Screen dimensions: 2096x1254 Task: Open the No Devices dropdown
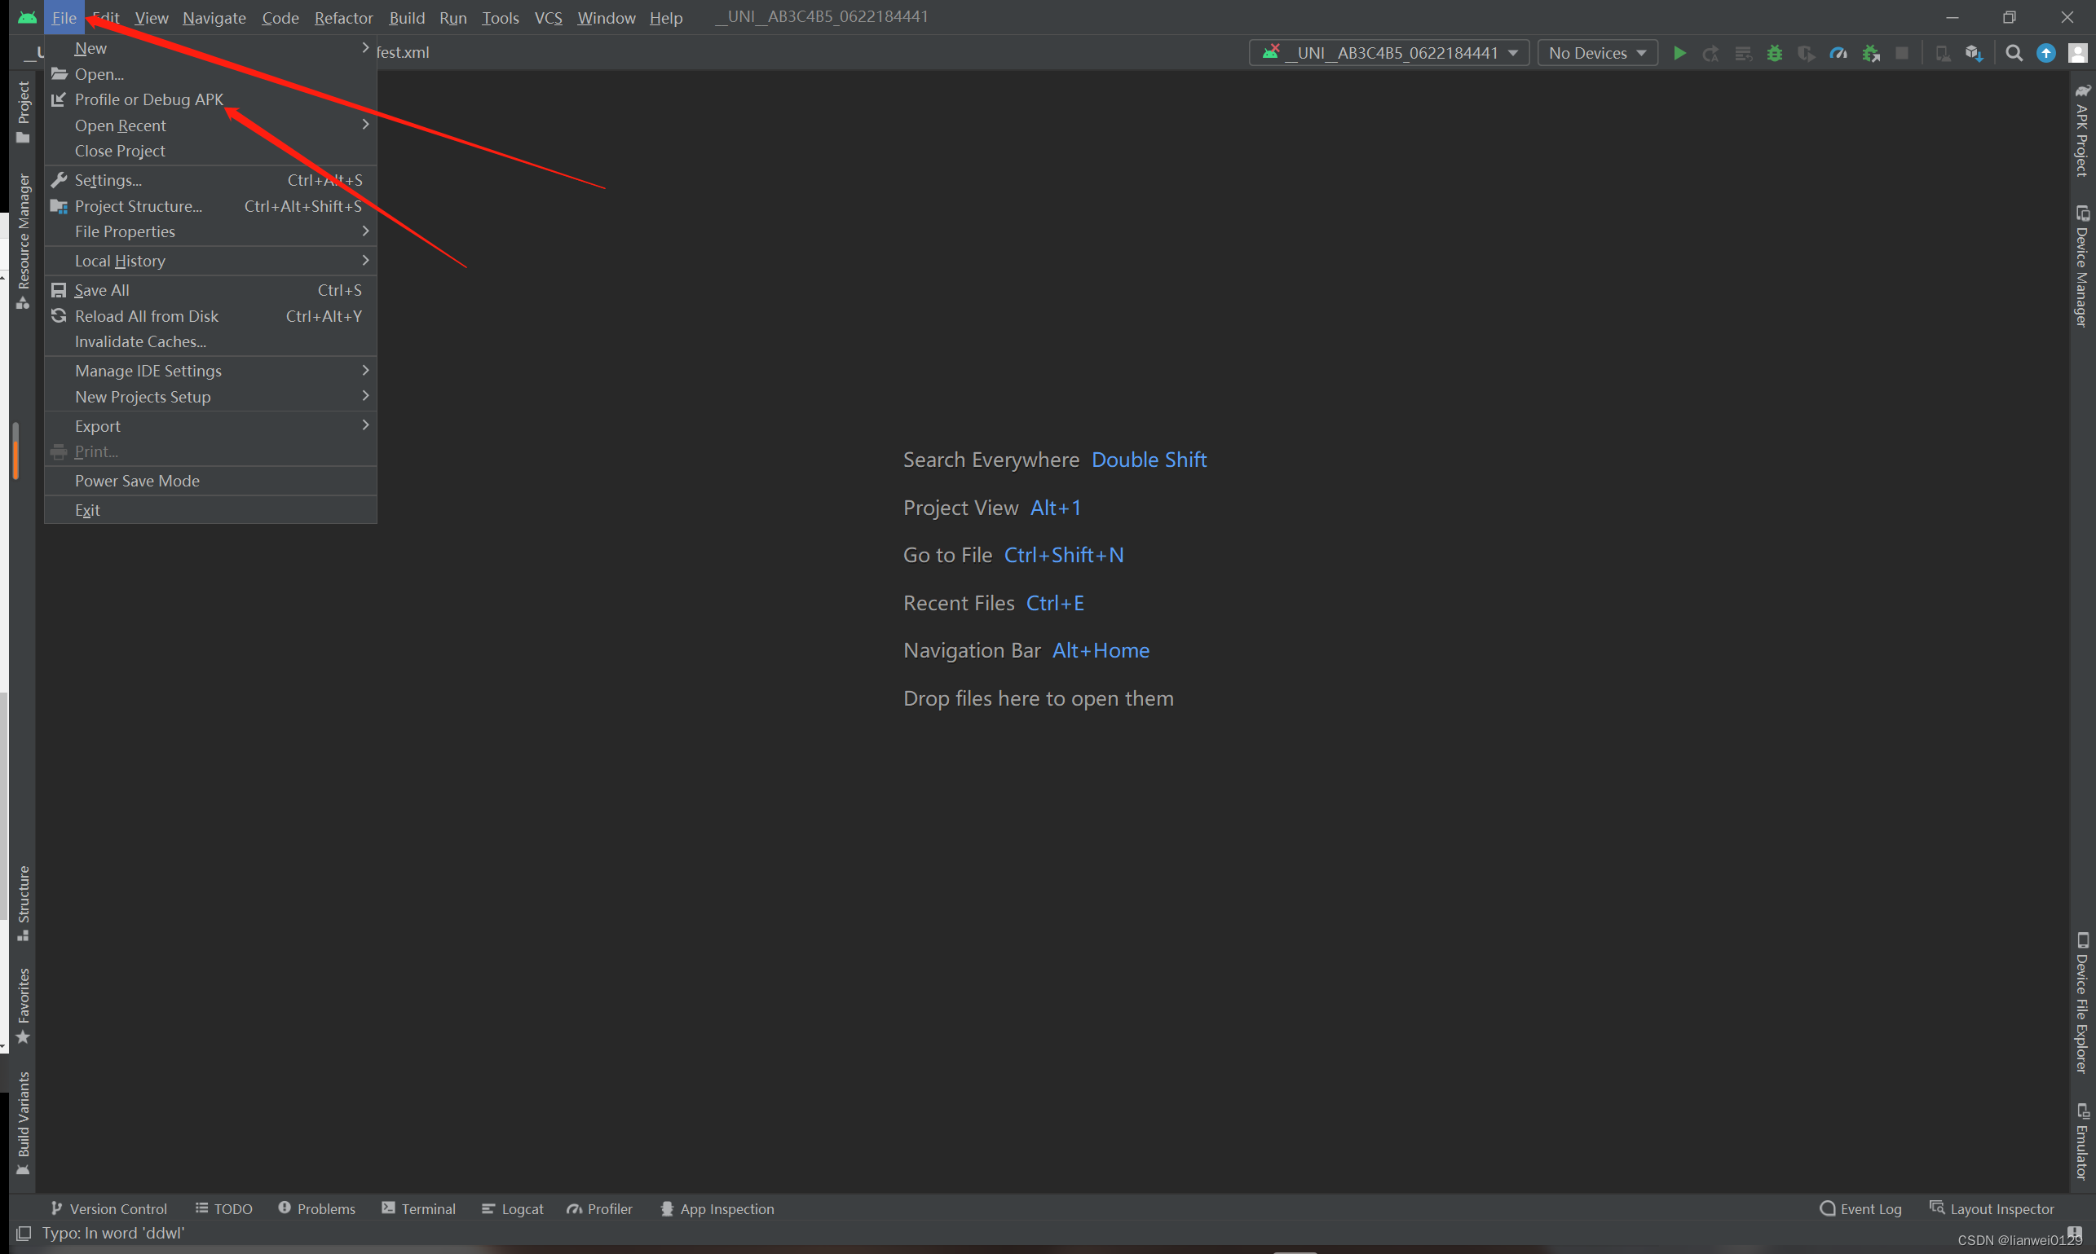click(x=1596, y=53)
